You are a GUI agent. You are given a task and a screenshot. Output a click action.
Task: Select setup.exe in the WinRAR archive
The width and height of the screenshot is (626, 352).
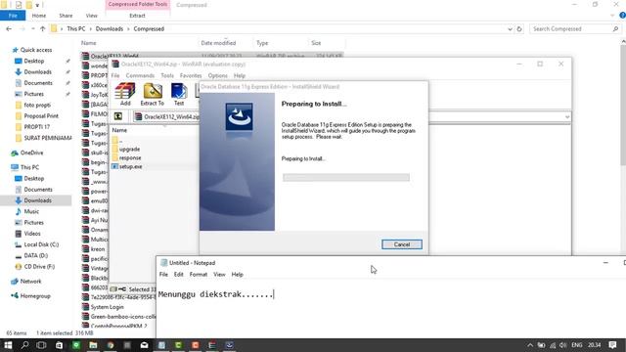click(x=130, y=166)
